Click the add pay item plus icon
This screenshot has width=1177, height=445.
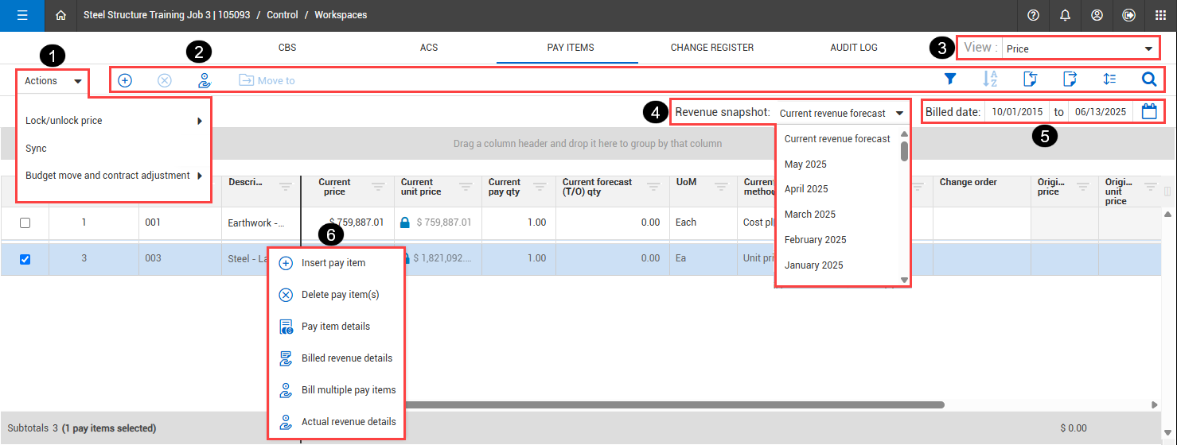(125, 80)
